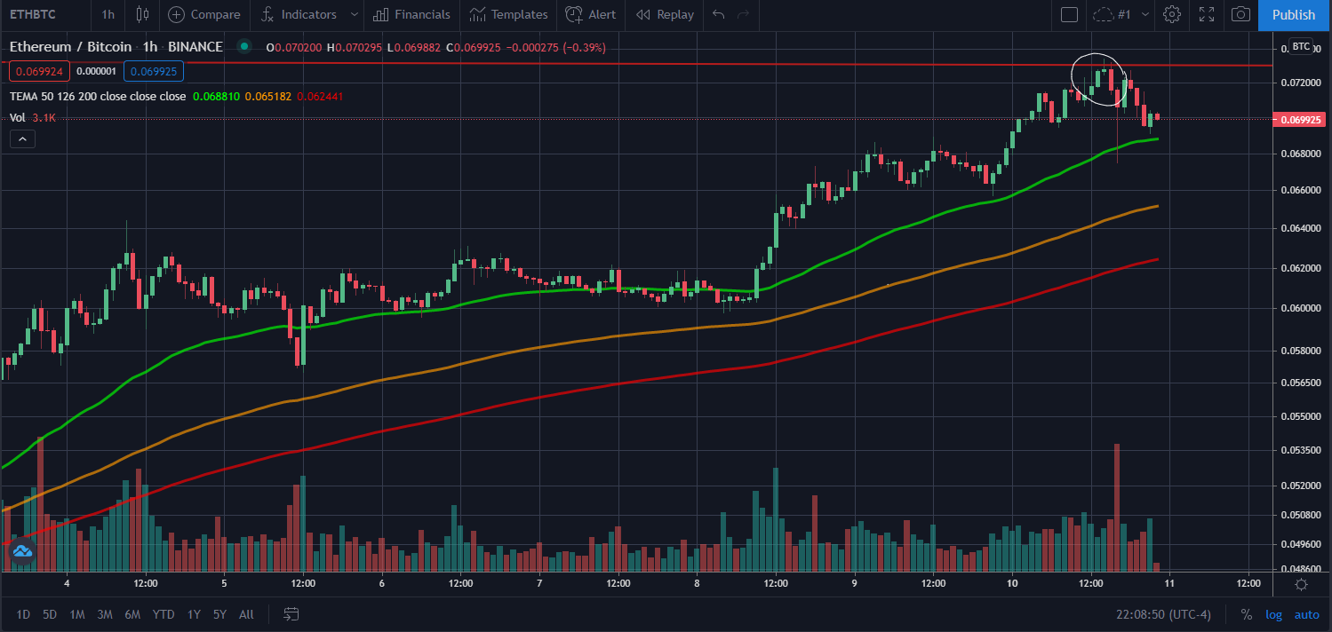Start bar Replay mode

click(x=666, y=14)
